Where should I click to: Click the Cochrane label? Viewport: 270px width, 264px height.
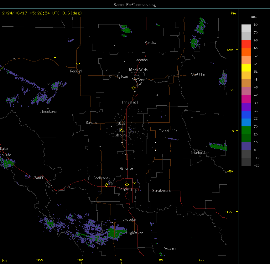tap(101, 178)
